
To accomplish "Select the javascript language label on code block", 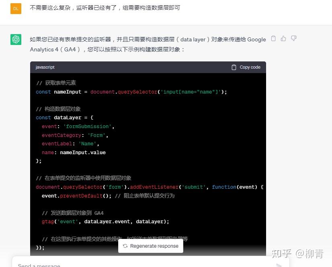I will point(45,67).
